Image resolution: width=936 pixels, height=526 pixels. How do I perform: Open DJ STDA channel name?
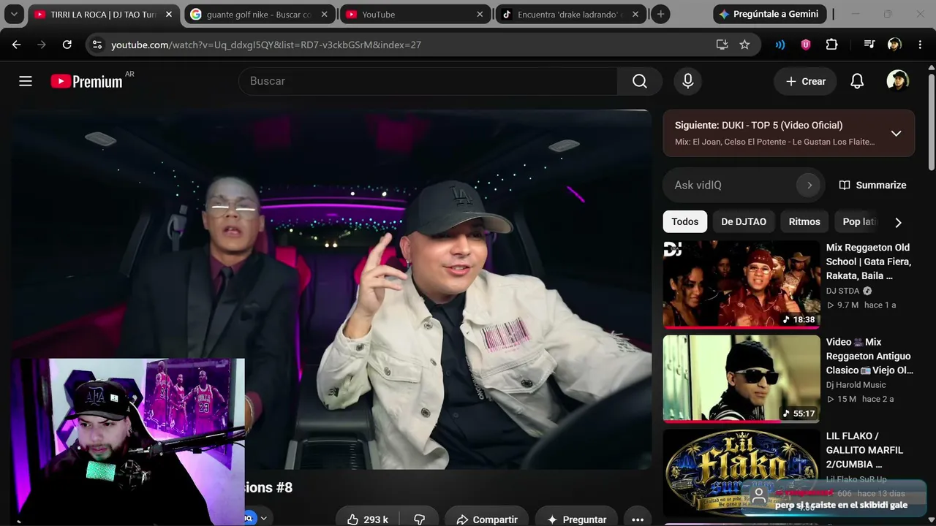[843, 291]
